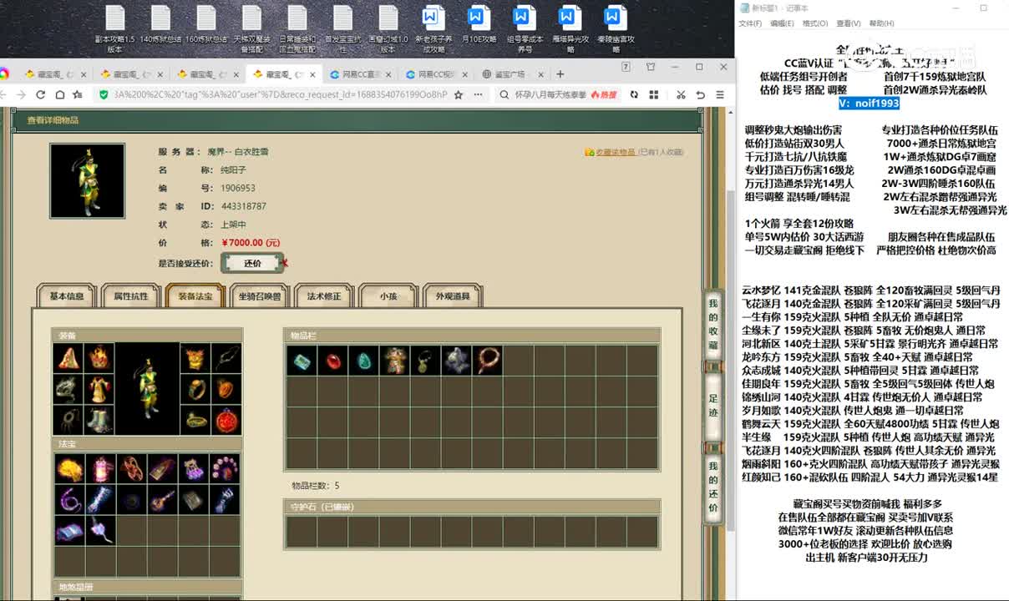
Task: Open the 法术修正 tab
Action: coord(324,296)
